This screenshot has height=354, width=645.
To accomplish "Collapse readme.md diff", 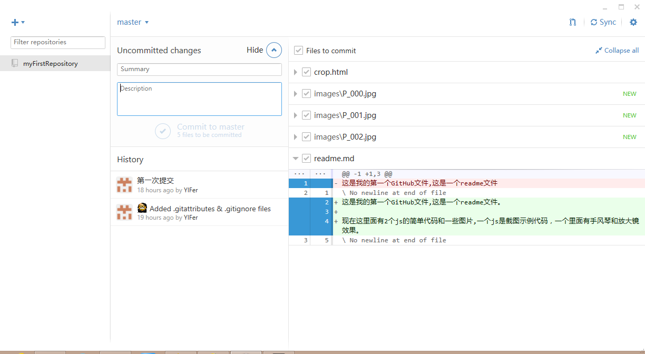I will click(x=296, y=159).
